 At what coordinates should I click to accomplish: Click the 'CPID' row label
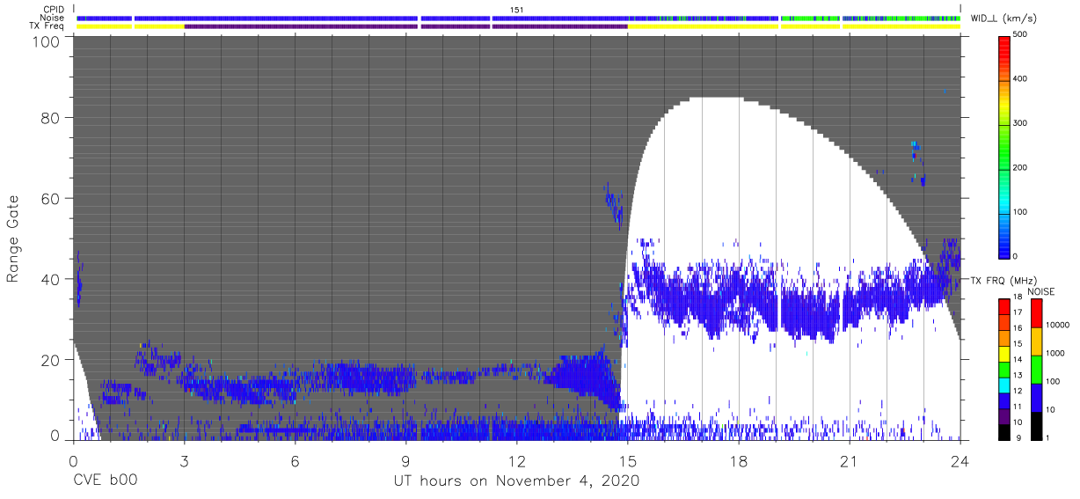pyautogui.click(x=54, y=10)
